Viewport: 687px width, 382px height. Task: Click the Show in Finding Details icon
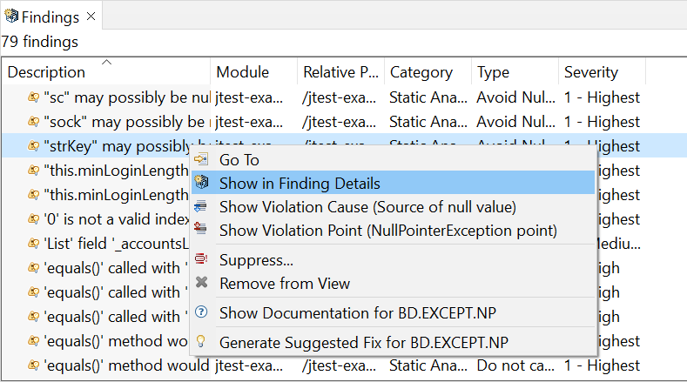(x=201, y=182)
